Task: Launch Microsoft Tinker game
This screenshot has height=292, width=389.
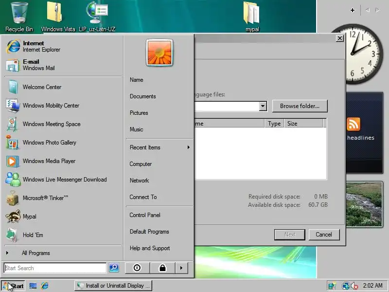Action: click(63, 198)
